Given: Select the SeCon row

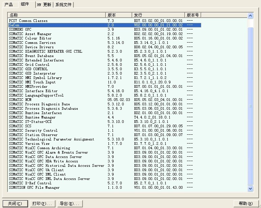Looking at the screenshot, I should pyautogui.click(x=105, y=25).
